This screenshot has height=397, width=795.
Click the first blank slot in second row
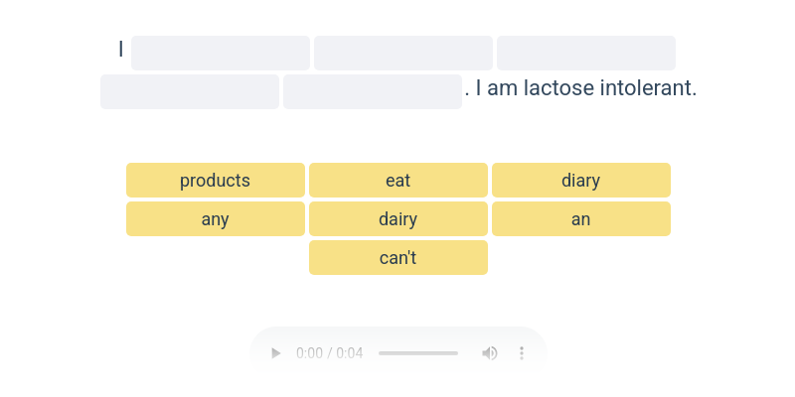(190, 92)
